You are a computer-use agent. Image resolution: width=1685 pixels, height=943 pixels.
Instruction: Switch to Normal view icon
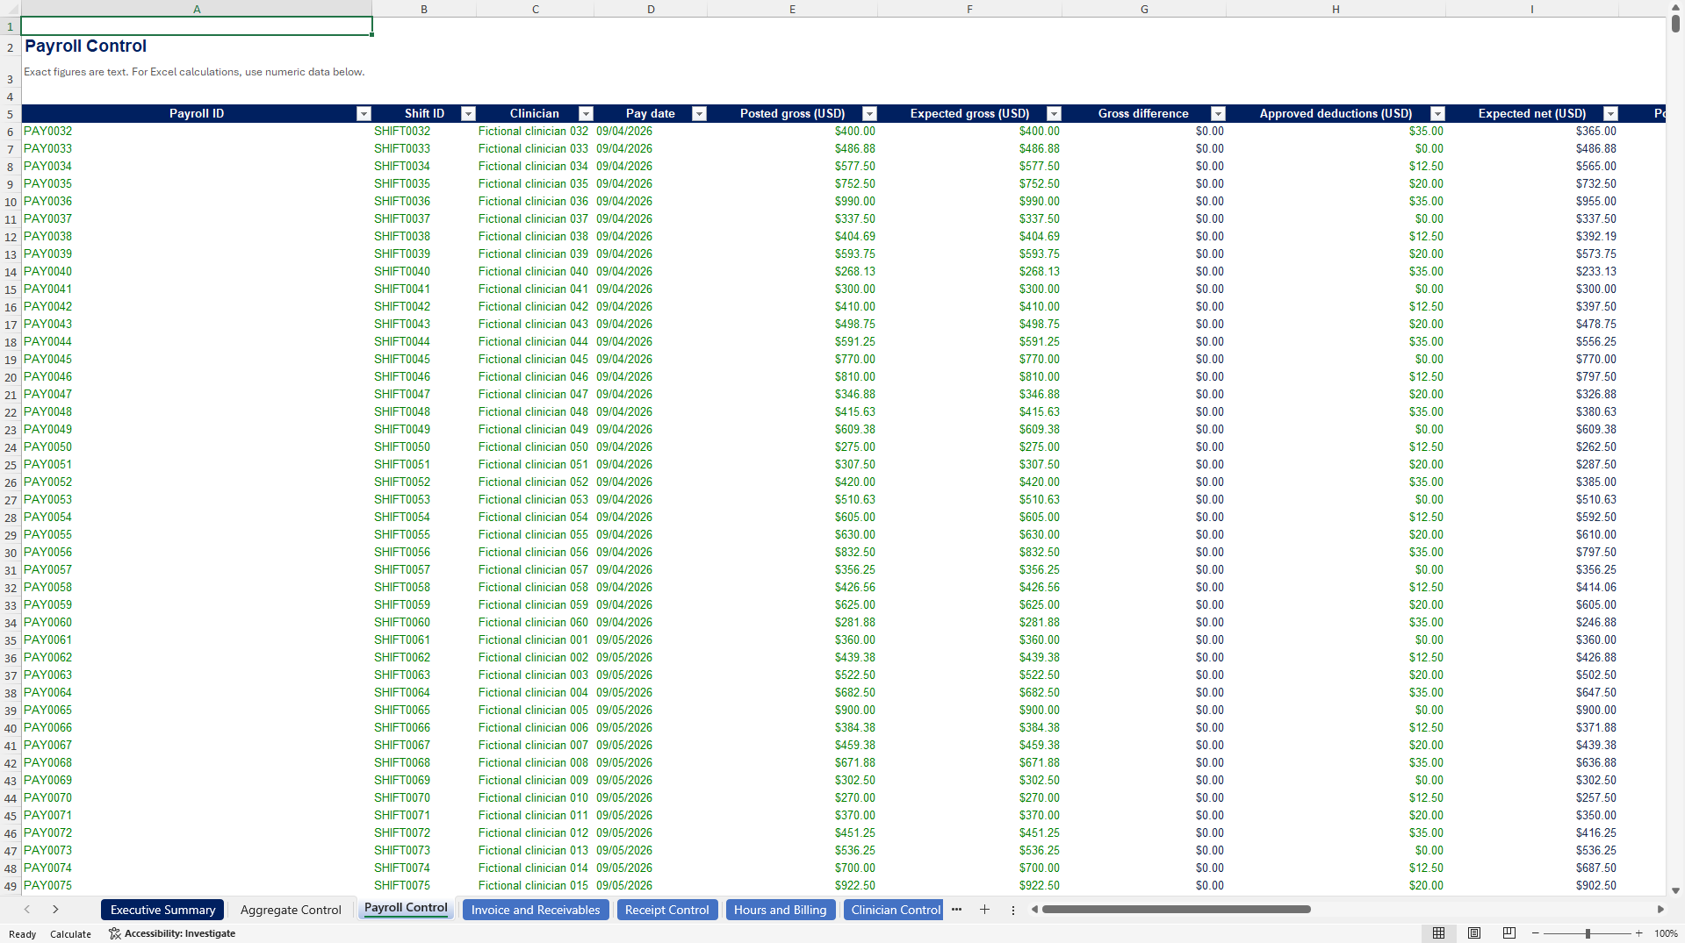[1438, 933]
